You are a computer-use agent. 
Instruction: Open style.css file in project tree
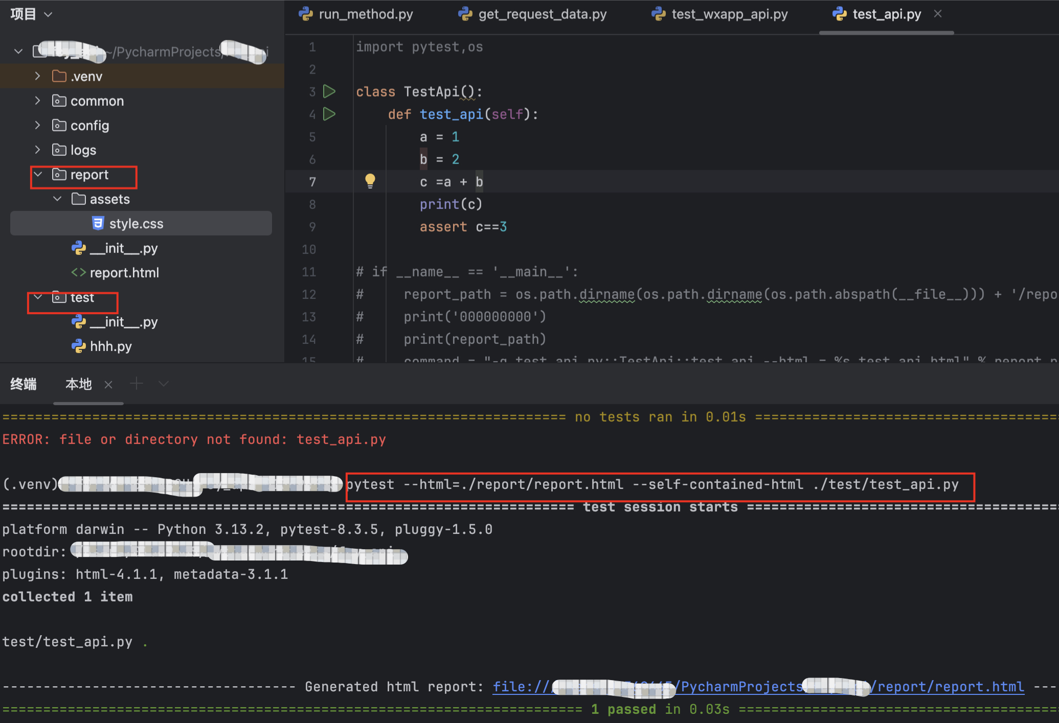[x=136, y=224]
